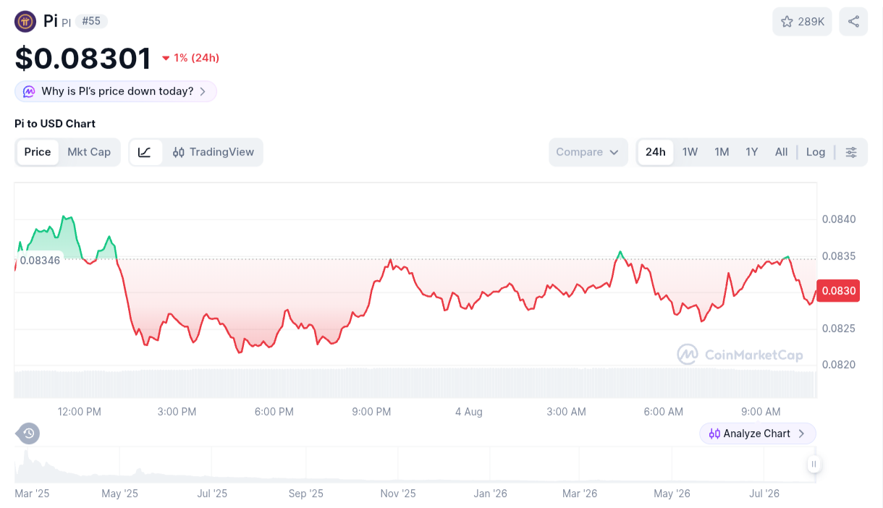
Task: Select the line chart view icon
Action: tap(145, 152)
